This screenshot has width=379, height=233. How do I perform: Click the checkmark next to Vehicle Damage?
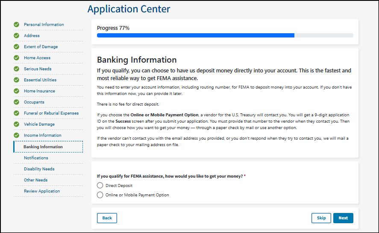(x=16, y=124)
